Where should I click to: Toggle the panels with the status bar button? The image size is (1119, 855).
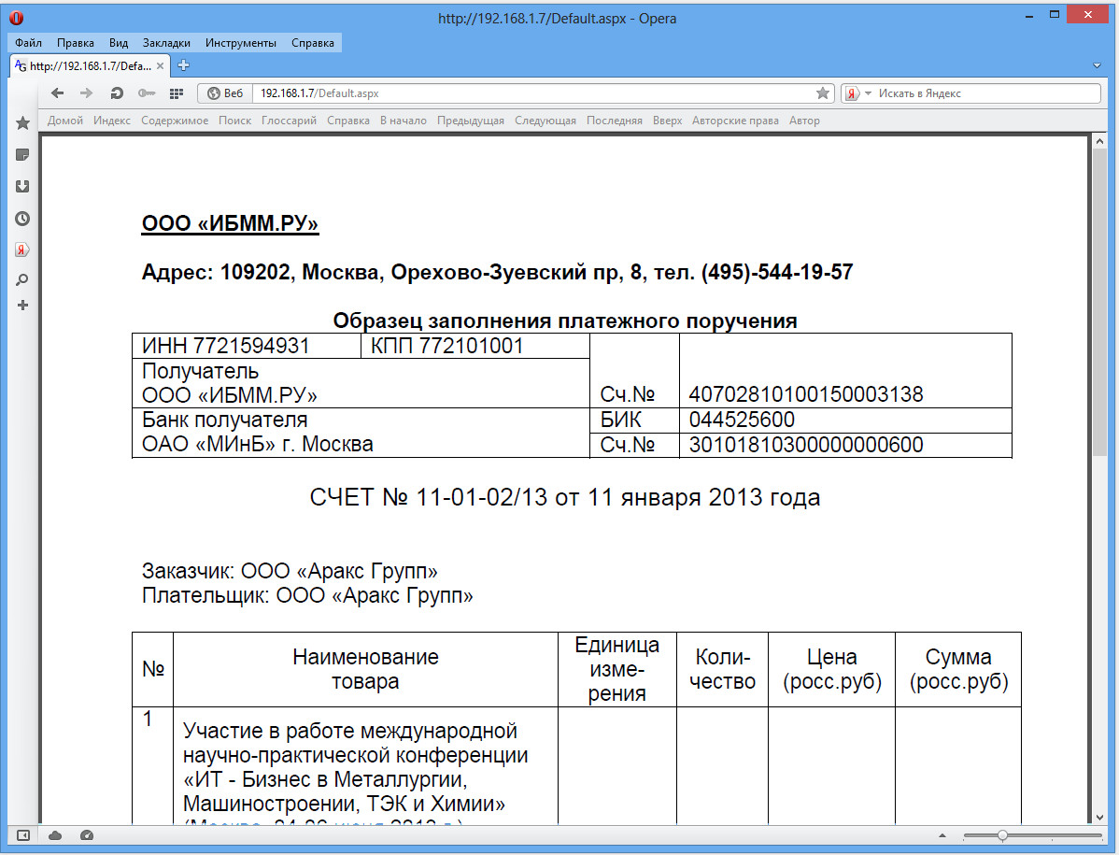[22, 835]
